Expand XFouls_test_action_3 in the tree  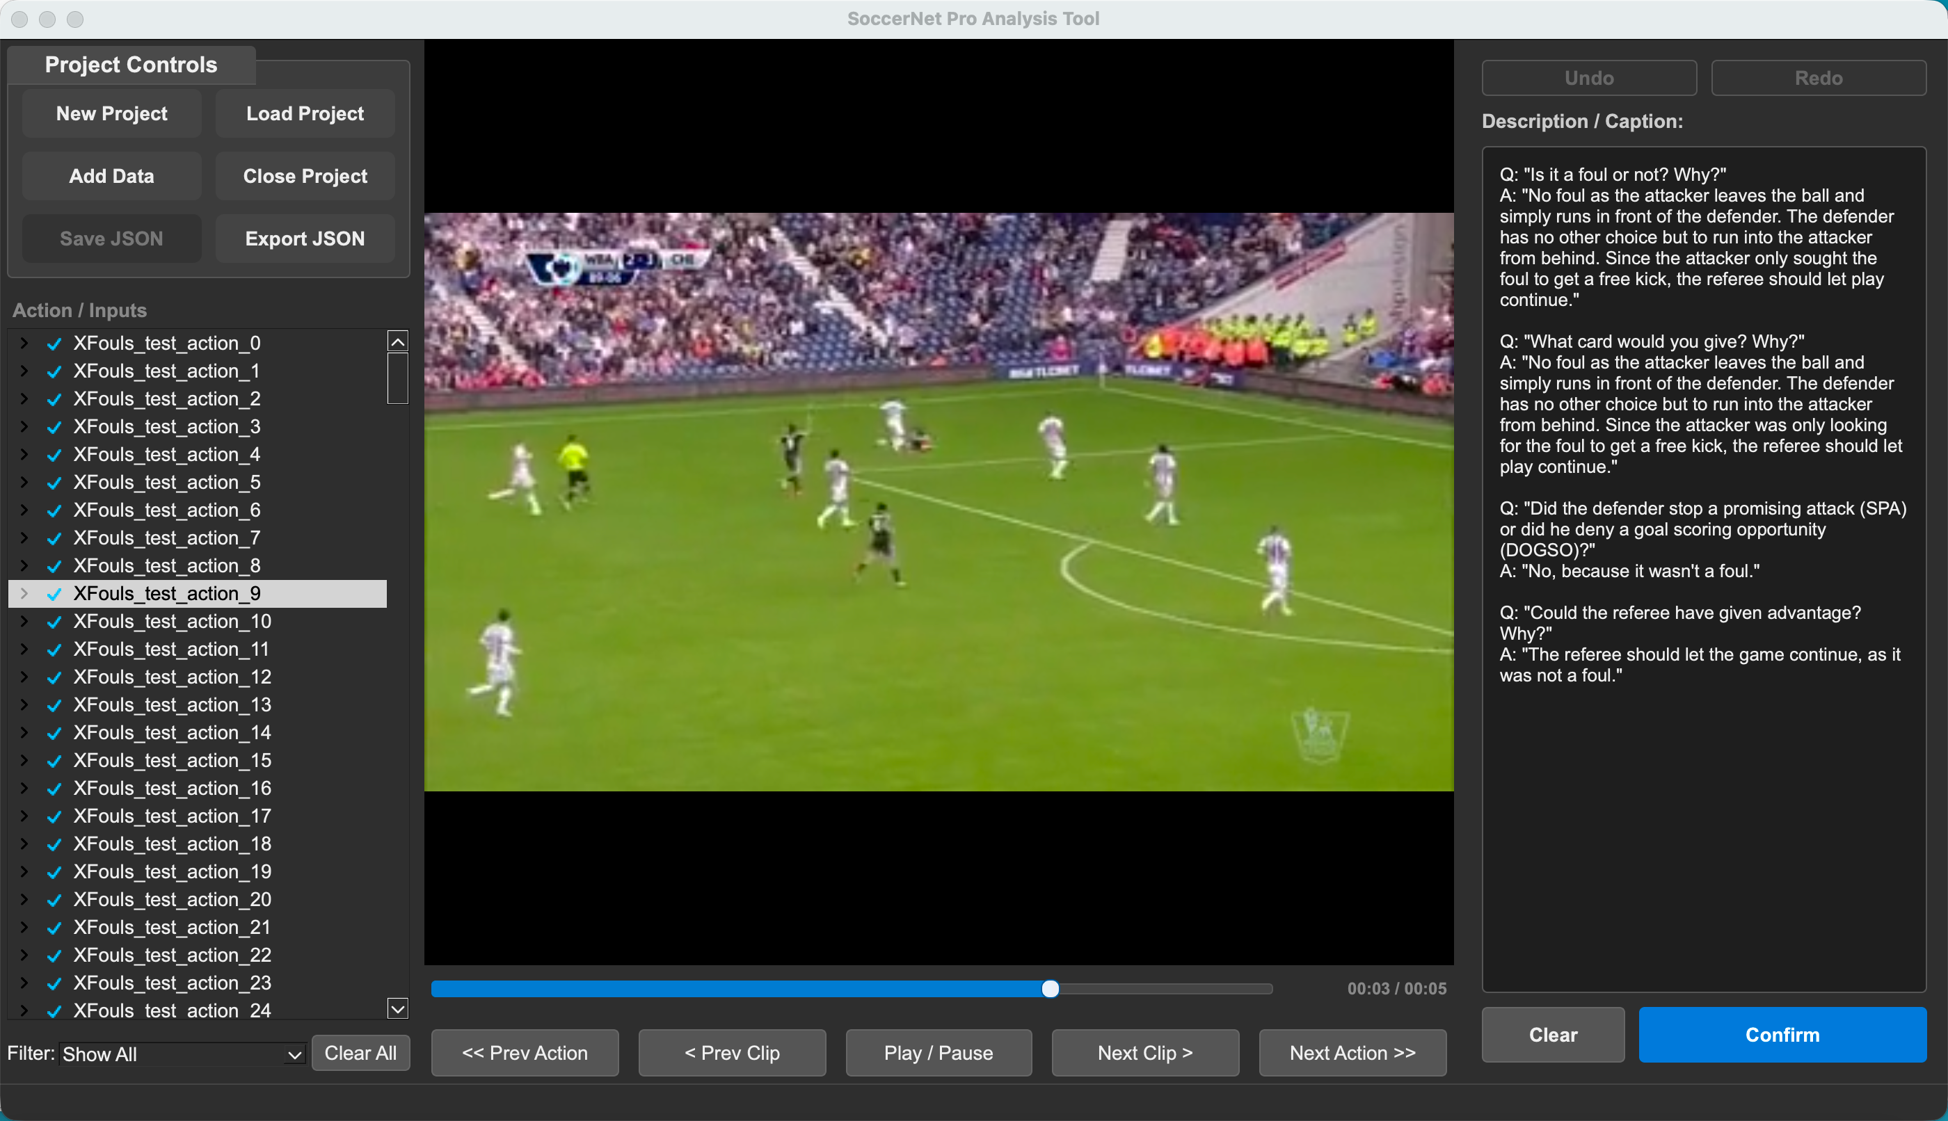22,426
